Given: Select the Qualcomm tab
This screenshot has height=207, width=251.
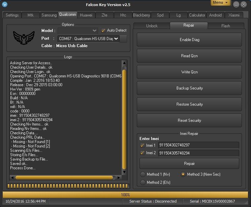Looking at the screenshot, I should click(68, 14).
